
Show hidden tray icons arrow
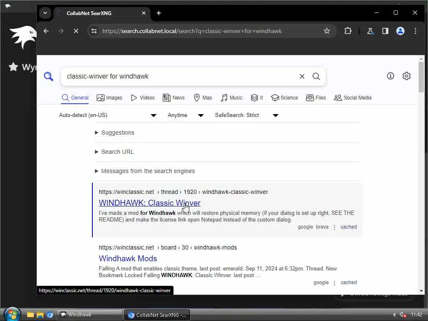394,315
